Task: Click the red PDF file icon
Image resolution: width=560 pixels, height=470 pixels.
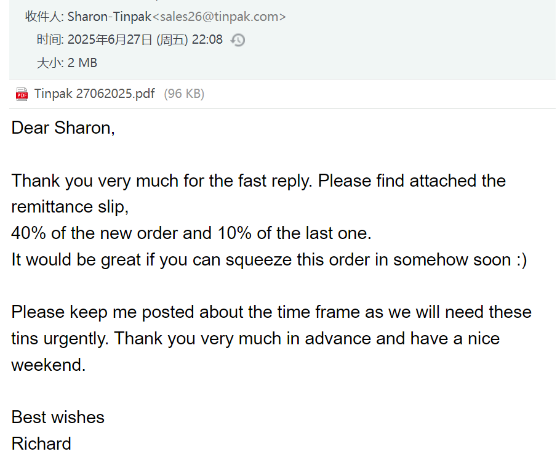Action: tap(22, 94)
